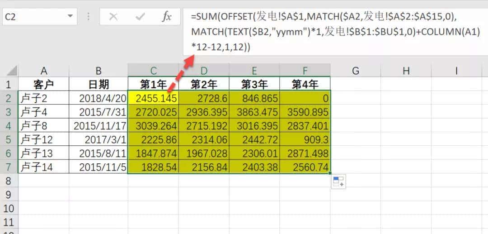The height and width of the screenshot is (234, 488).
Task: Click the Select All corner triangle
Action: tap(12, 71)
